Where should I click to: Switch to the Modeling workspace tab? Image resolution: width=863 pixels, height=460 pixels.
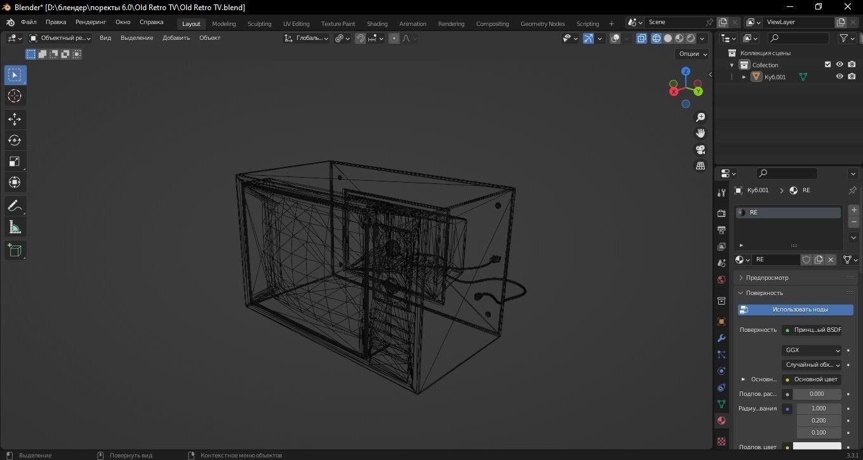pyautogui.click(x=224, y=24)
